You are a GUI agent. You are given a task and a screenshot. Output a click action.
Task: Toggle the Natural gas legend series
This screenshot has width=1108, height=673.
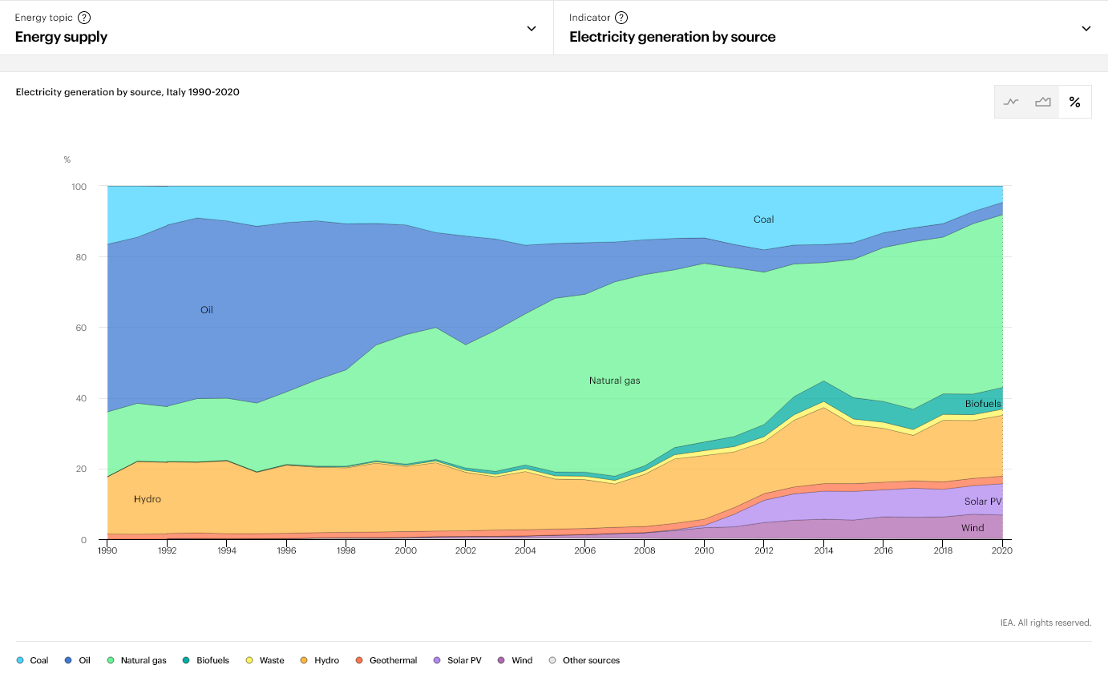tap(137, 660)
